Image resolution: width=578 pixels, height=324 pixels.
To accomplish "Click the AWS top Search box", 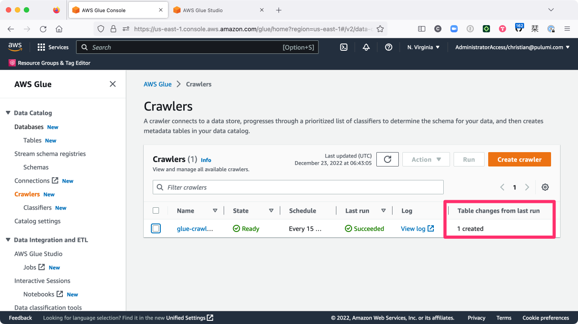I will (197, 47).
